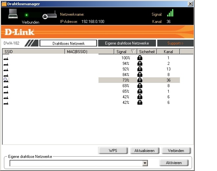Viewport: 217px width, 171px height.
Task: Click the green signal strength bars icon
Action: pyautogui.click(x=170, y=13)
